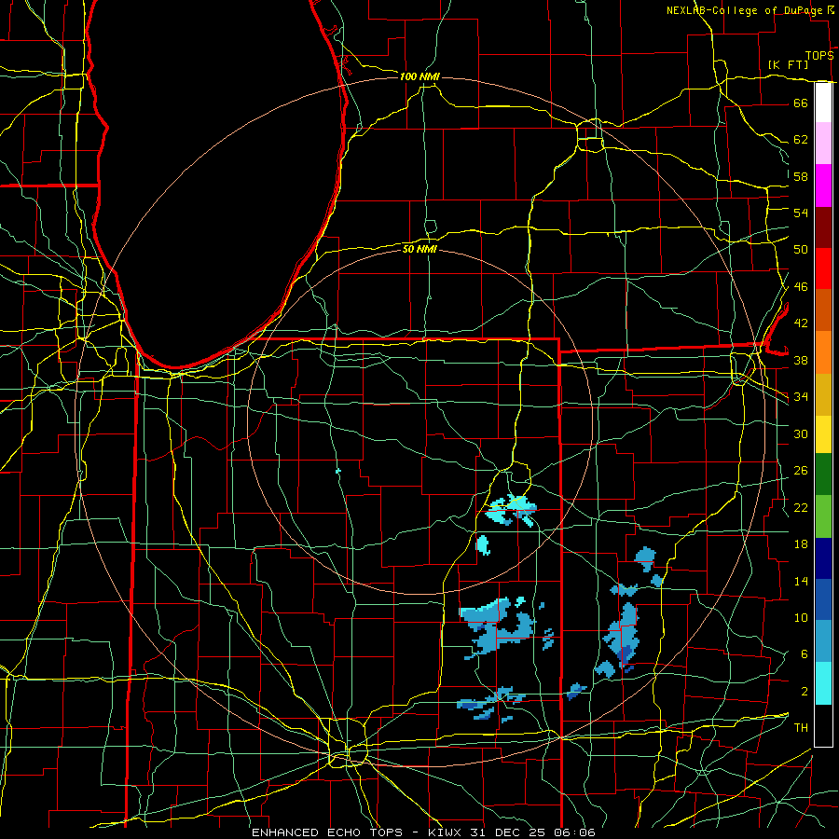839x839 pixels.
Task: Click the medium blue legend swatch
Action: [823, 599]
